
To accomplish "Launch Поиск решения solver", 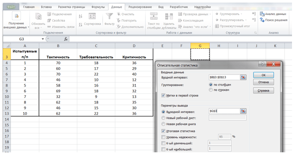I will (274, 20).
